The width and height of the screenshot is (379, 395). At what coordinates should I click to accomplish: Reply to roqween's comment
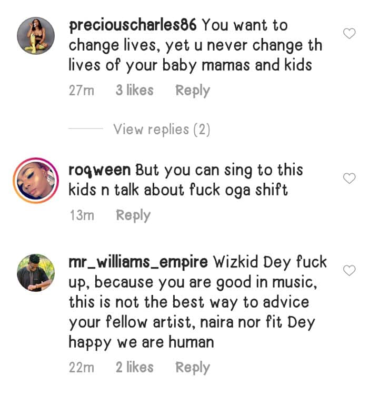[x=133, y=215]
